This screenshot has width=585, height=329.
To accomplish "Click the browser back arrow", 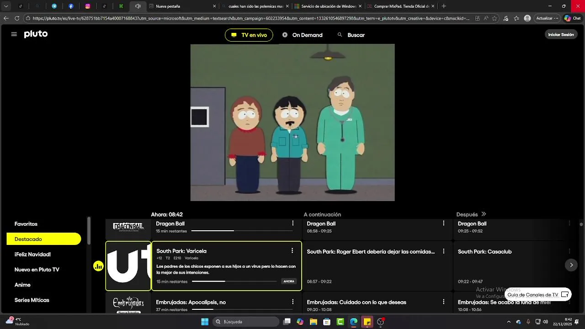I will click(x=6, y=18).
